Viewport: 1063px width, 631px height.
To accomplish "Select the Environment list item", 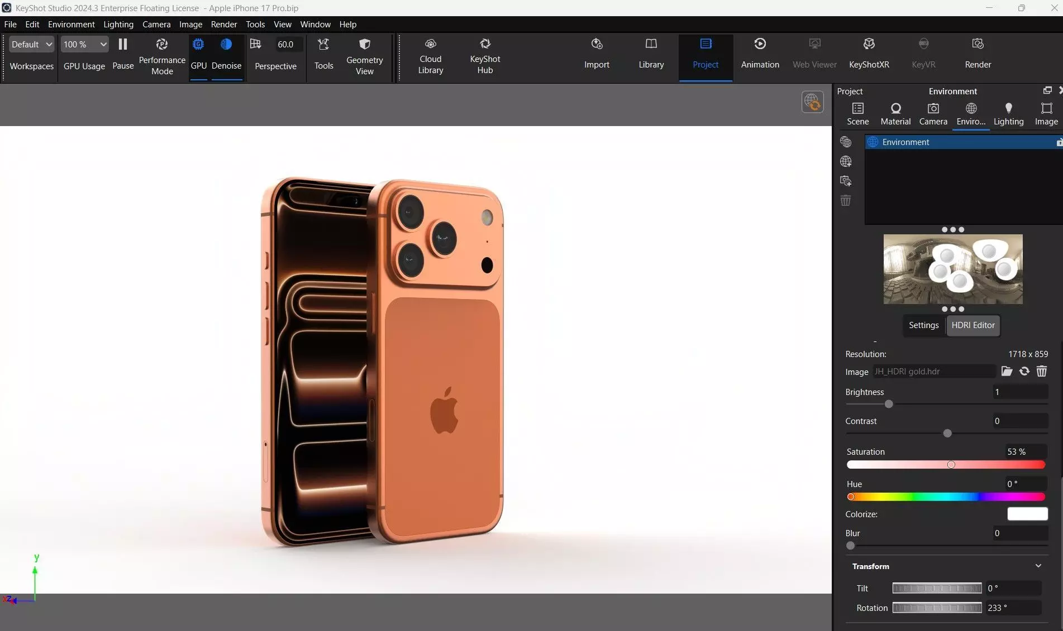I will click(963, 142).
